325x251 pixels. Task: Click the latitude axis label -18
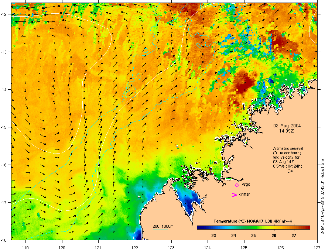click(4, 240)
